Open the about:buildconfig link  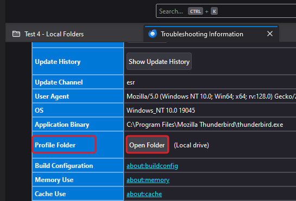click(x=152, y=166)
